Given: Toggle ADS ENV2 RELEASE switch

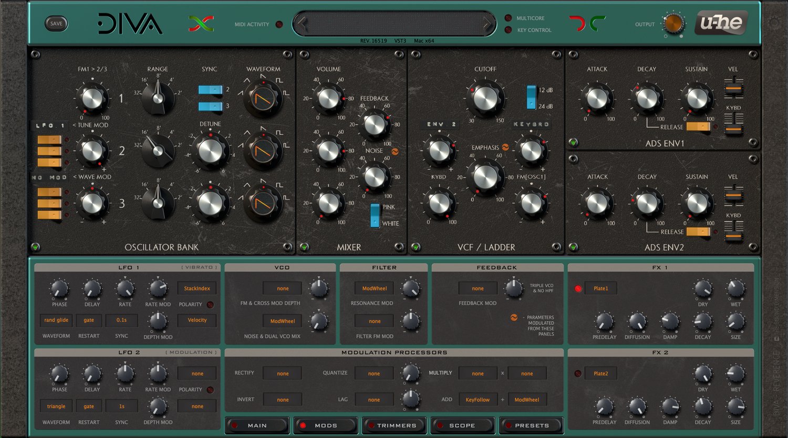Looking at the screenshot, I should tap(698, 231).
